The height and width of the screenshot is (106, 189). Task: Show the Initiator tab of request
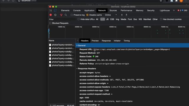click(117, 41)
